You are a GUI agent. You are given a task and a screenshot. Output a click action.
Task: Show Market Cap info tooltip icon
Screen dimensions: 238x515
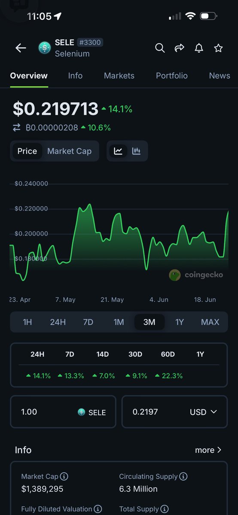coord(64,476)
